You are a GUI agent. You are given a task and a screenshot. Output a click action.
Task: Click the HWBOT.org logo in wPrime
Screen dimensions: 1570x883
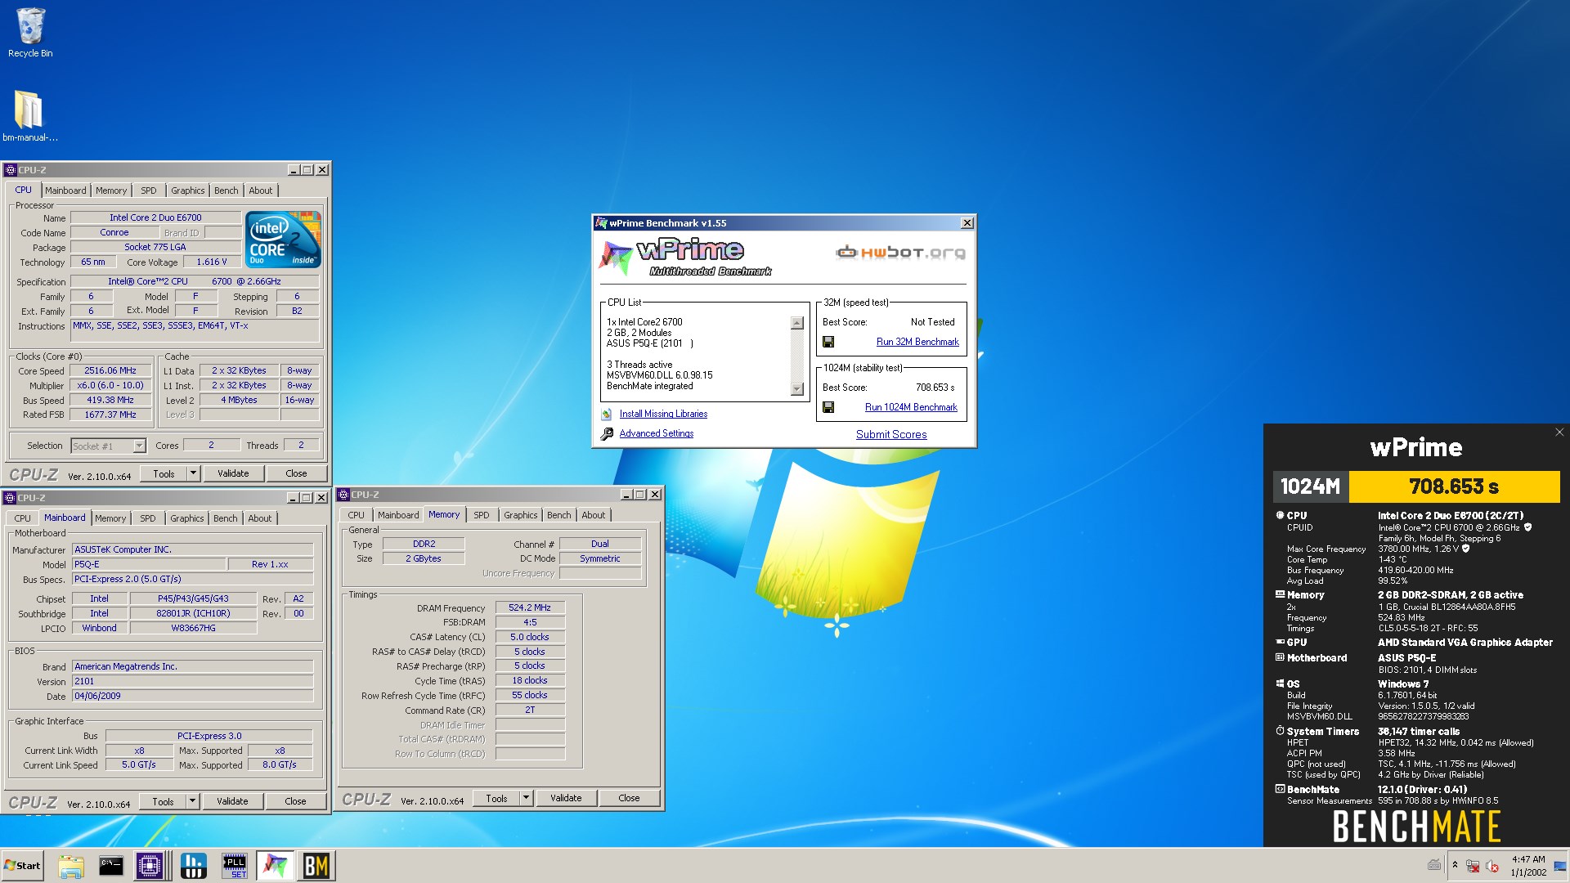[x=900, y=252]
